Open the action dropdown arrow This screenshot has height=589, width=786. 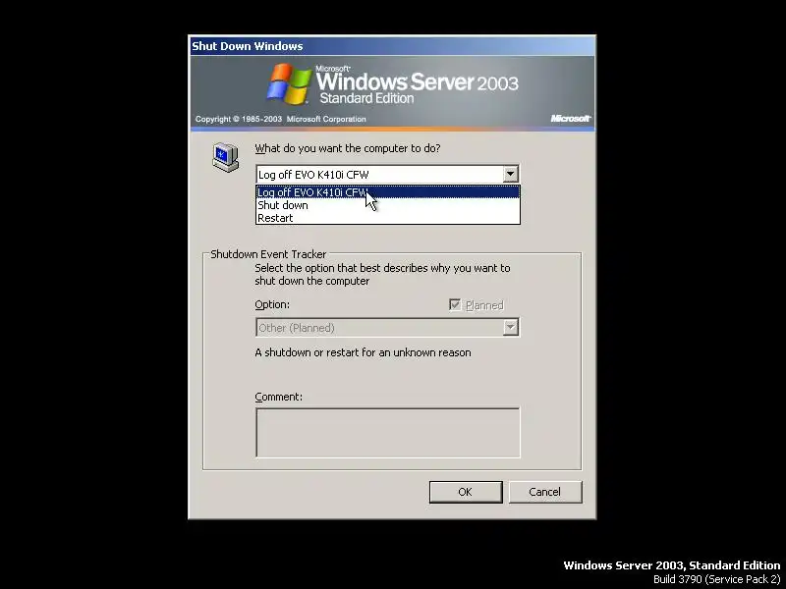[x=510, y=174]
